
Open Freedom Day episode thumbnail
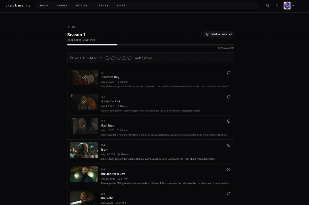(x=84, y=78)
